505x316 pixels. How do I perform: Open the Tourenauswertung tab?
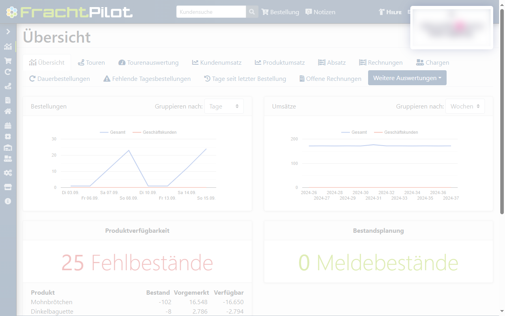click(x=148, y=62)
